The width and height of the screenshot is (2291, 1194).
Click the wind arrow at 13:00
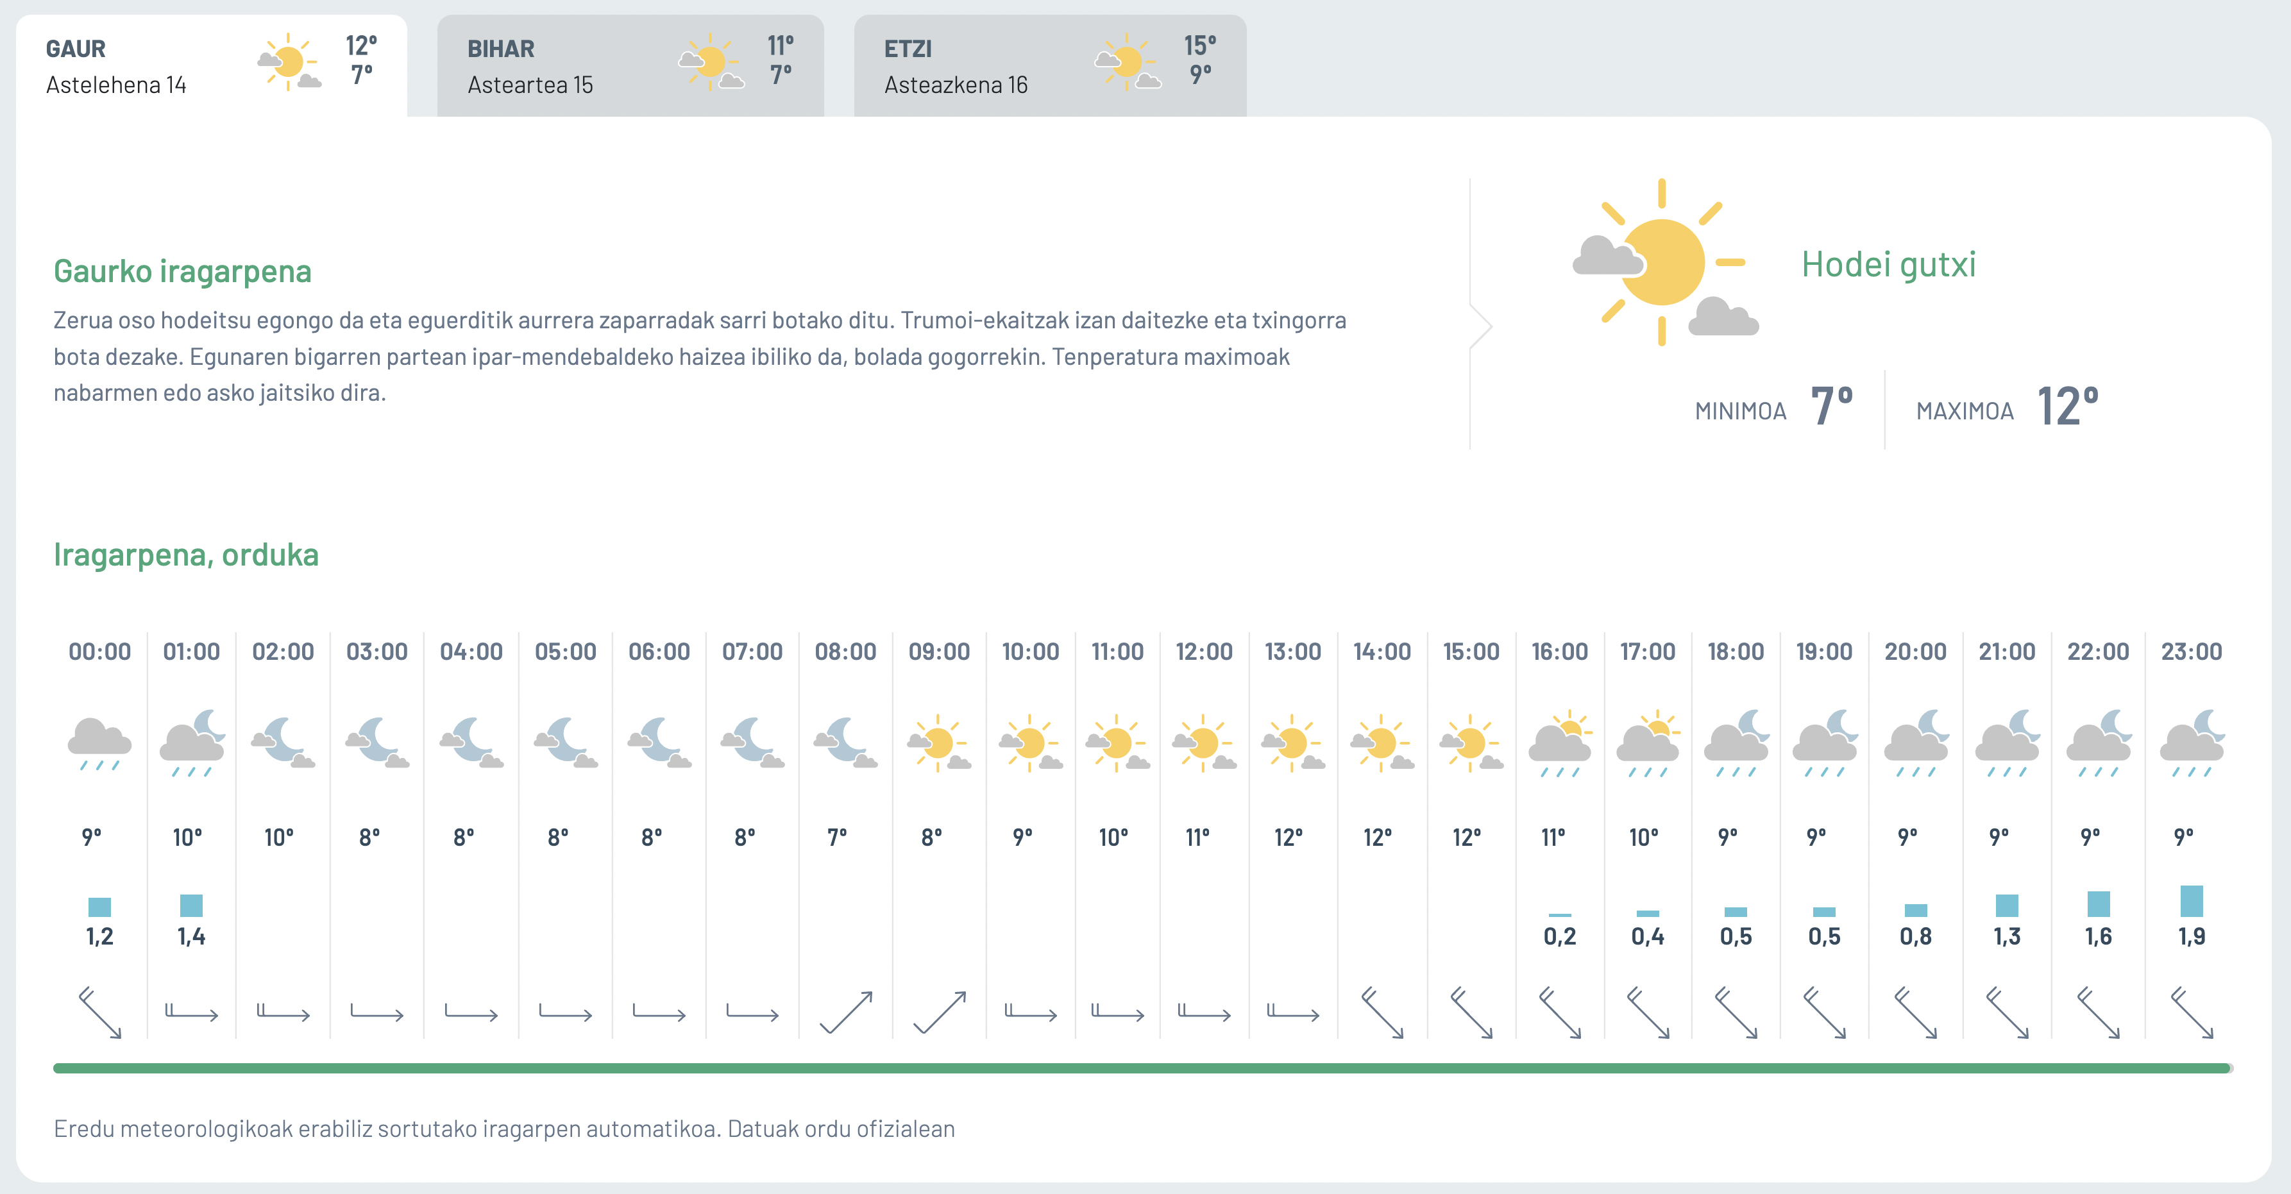(x=1293, y=1012)
